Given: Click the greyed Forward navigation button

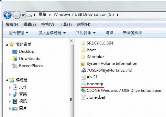Looking at the screenshot, I should [17, 15].
